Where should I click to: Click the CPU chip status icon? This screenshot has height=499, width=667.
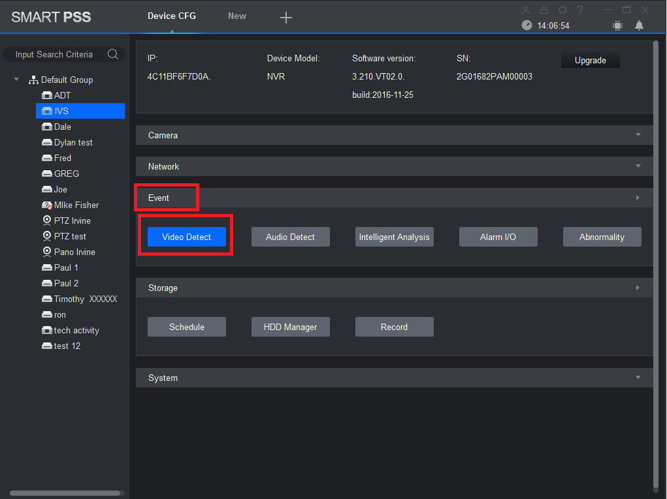[x=617, y=25]
